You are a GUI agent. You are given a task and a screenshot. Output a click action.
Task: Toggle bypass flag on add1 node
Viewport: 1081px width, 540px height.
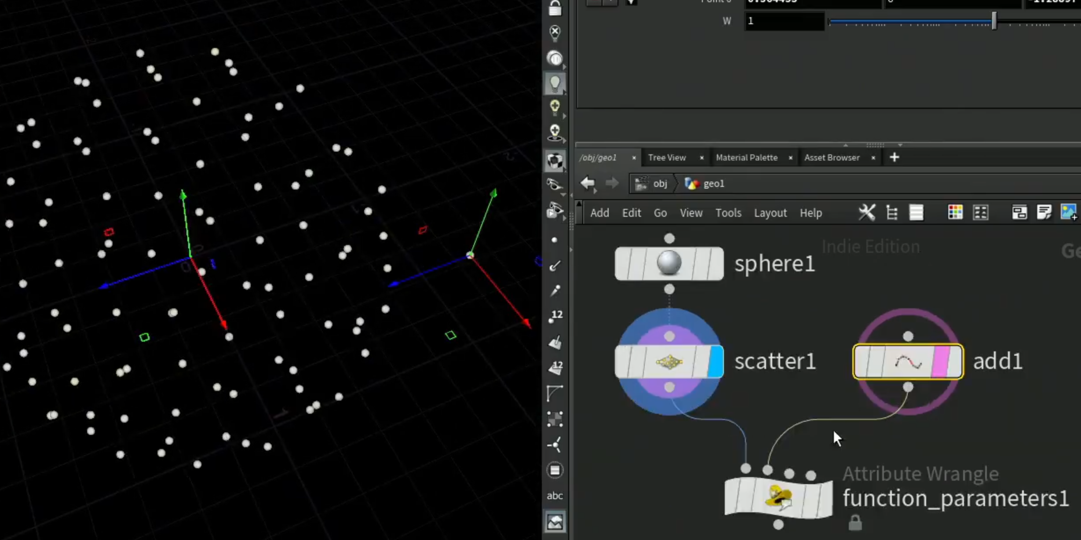(x=862, y=361)
